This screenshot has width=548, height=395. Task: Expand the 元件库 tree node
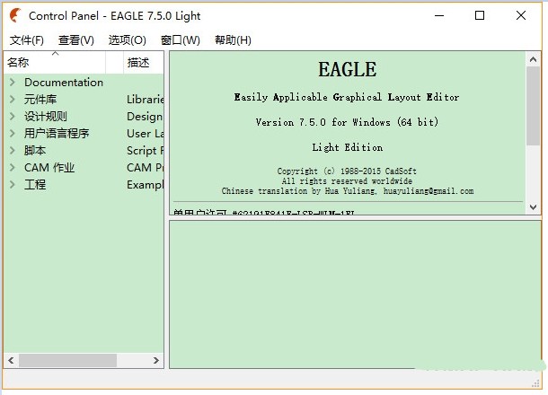(13, 99)
